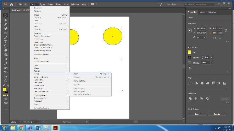The width and height of the screenshot is (234, 131).
Task: Show more Appearance options (three dots)
Action: (x=228, y=72)
